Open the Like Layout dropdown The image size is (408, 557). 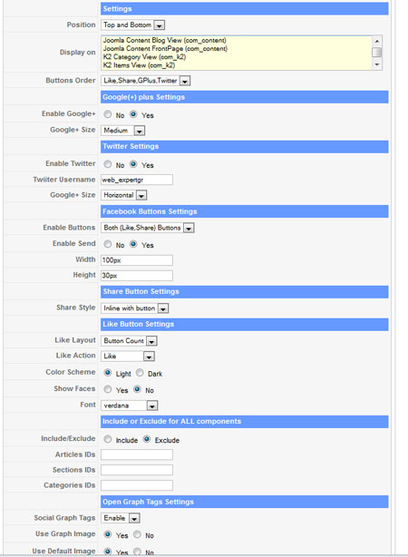[130, 341]
